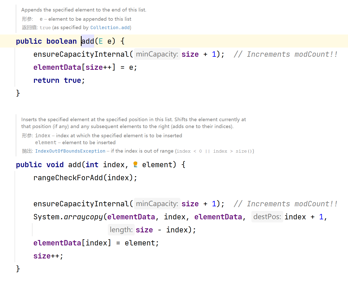Click 'element to be inserted' doc line
Image resolution: width=348 pixels, height=283 pixels.
tap(89, 142)
